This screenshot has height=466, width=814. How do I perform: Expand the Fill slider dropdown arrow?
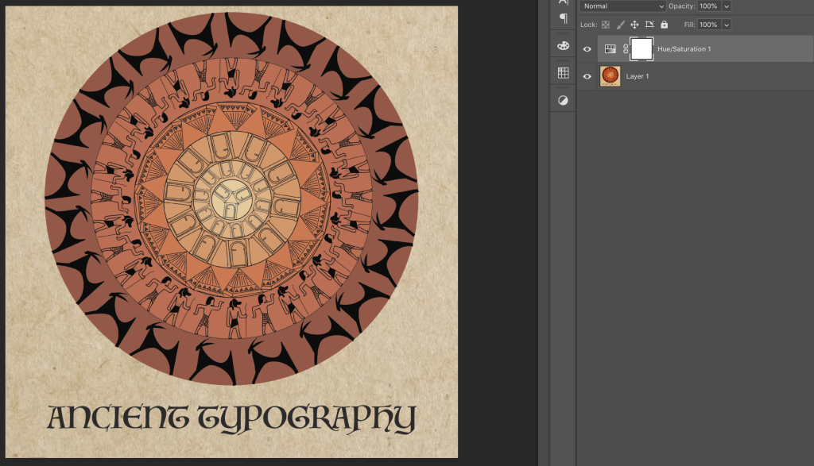coord(727,25)
